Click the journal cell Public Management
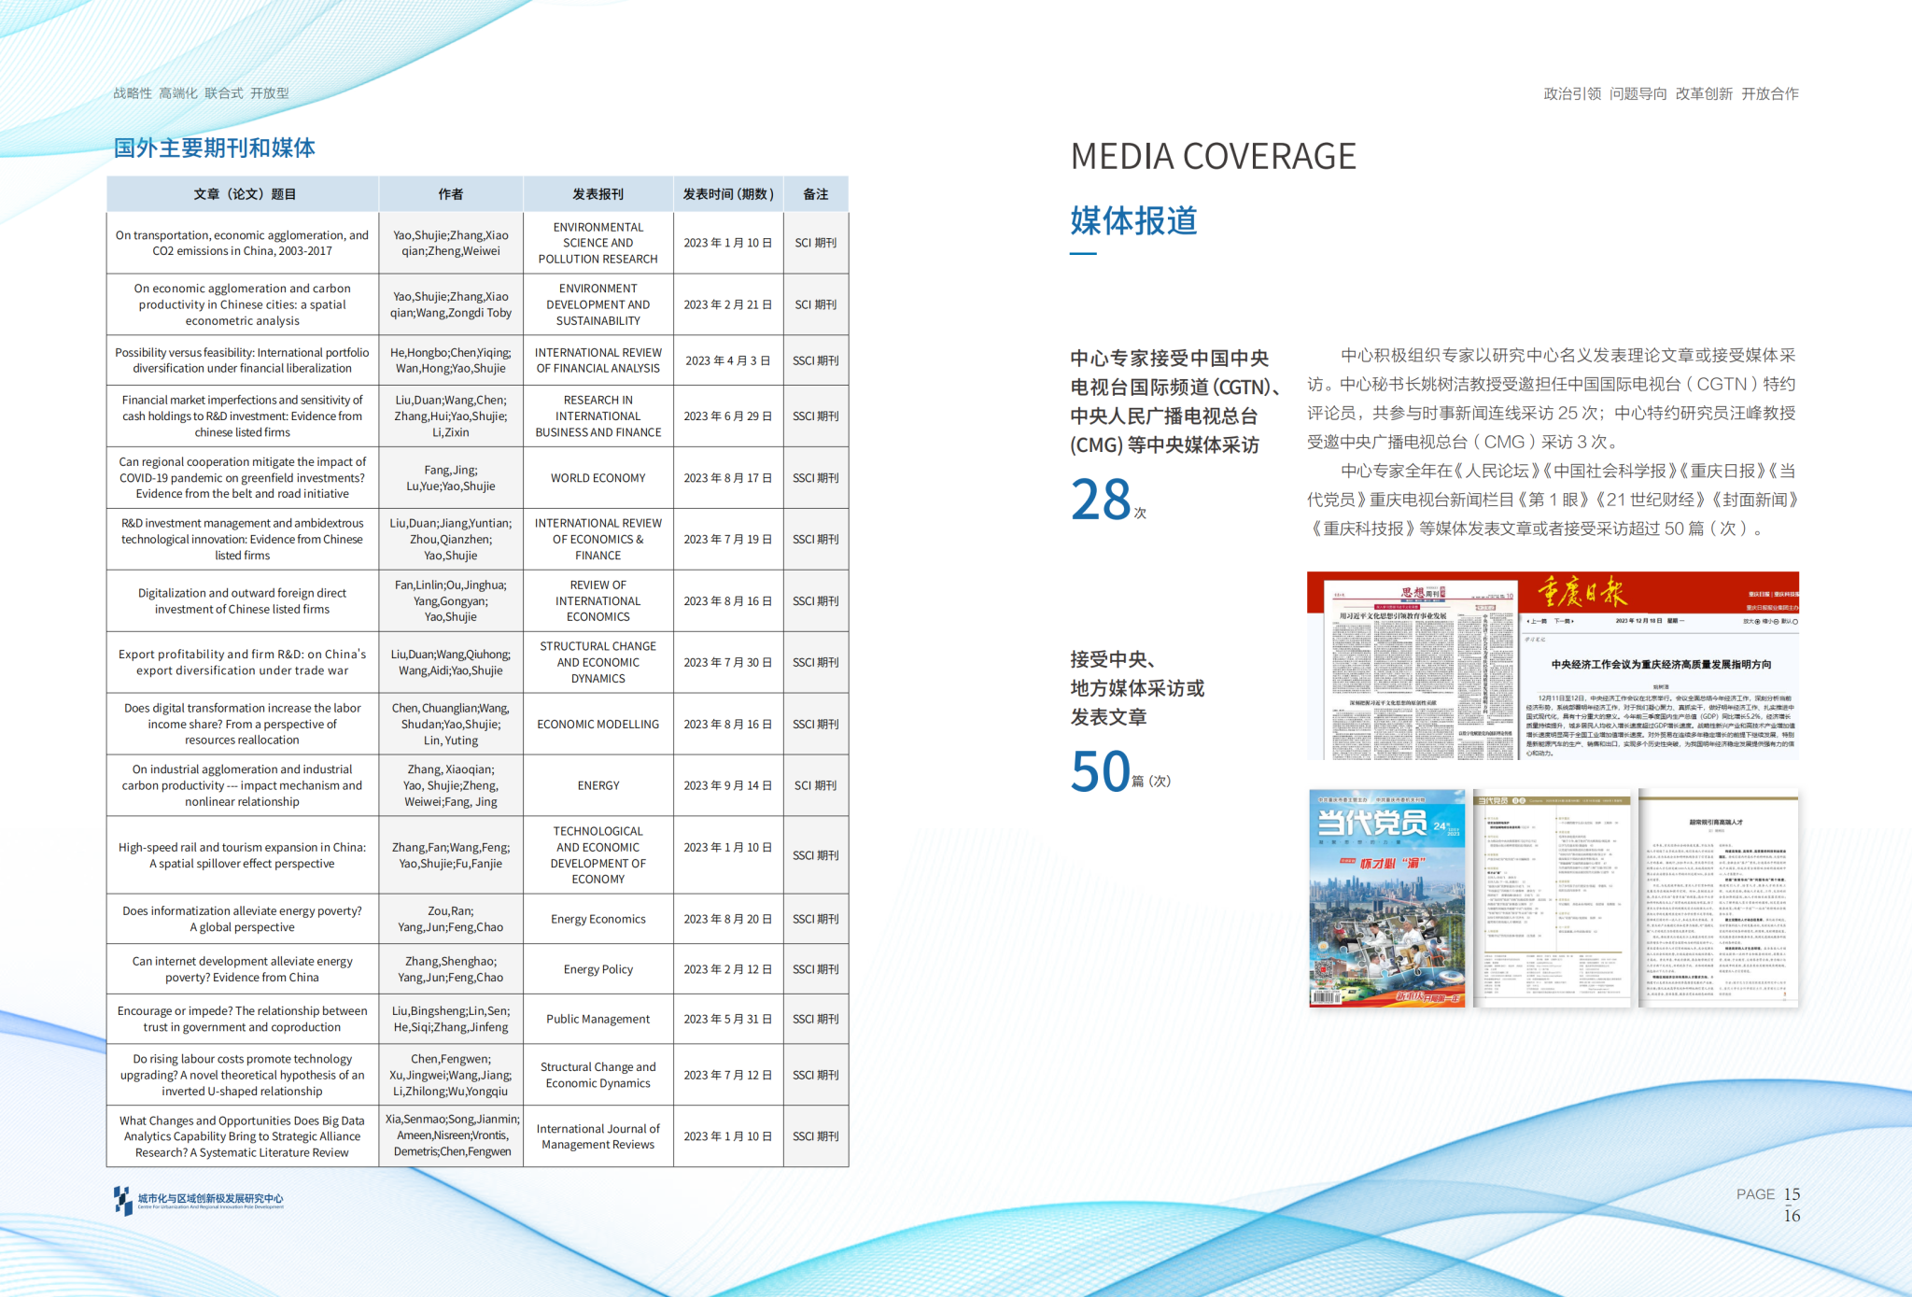1912x1297 pixels. click(597, 1020)
